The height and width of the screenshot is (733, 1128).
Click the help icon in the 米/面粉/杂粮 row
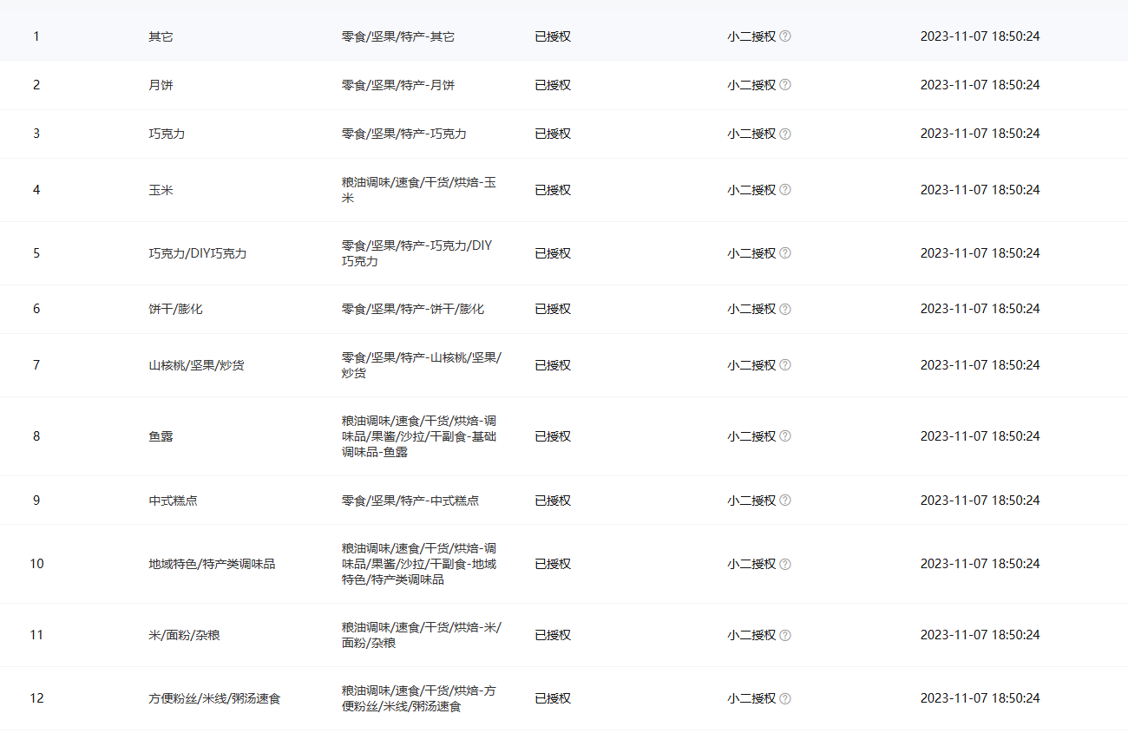pyautogui.click(x=785, y=635)
